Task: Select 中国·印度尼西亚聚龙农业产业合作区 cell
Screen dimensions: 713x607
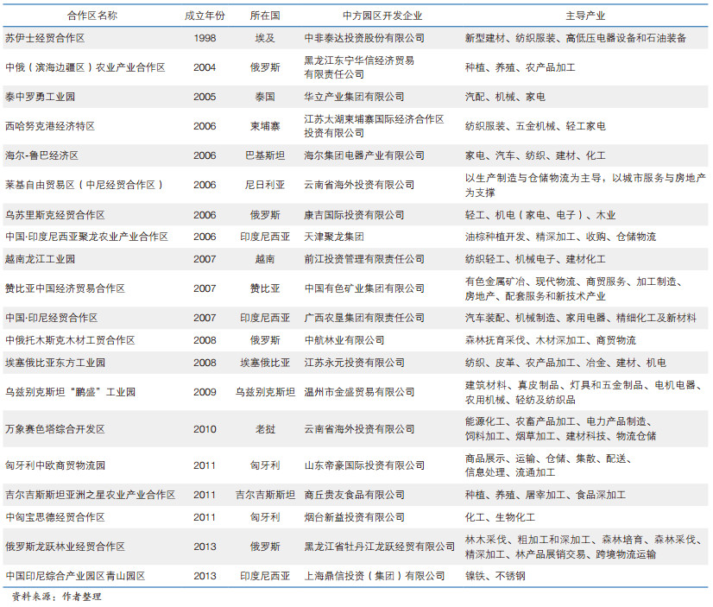Action: (x=86, y=237)
